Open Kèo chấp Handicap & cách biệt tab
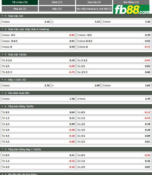This screenshot has width=152, height=175. point(94,9)
